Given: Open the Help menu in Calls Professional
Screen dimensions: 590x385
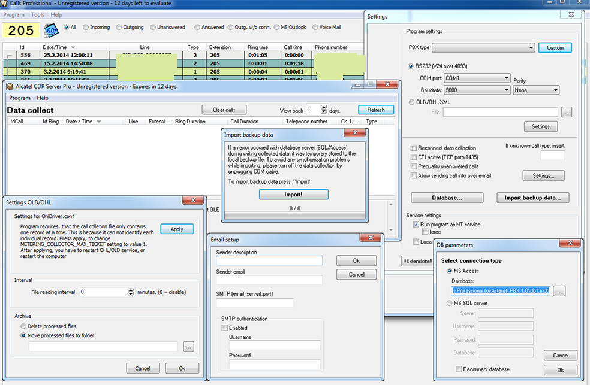Looking at the screenshot, I should [x=56, y=14].
